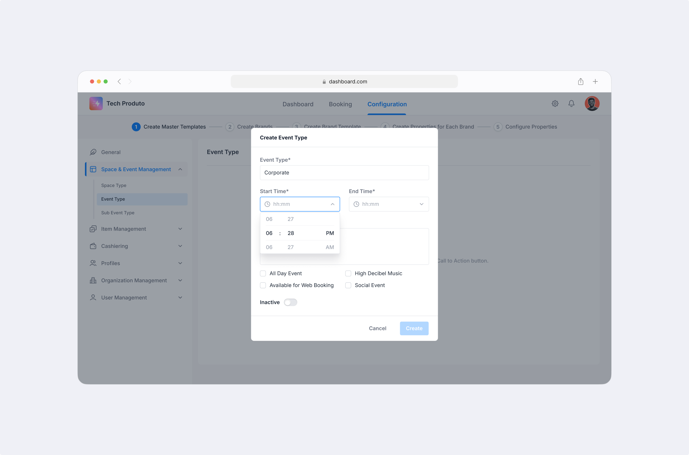This screenshot has width=689, height=455.
Task: Click the user profile avatar
Action: click(x=592, y=103)
